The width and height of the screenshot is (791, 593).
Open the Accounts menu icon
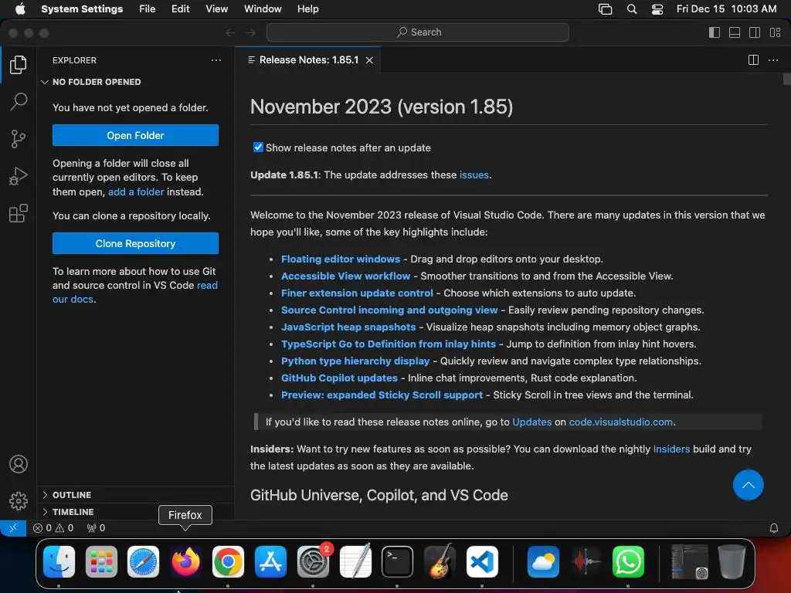(x=19, y=464)
